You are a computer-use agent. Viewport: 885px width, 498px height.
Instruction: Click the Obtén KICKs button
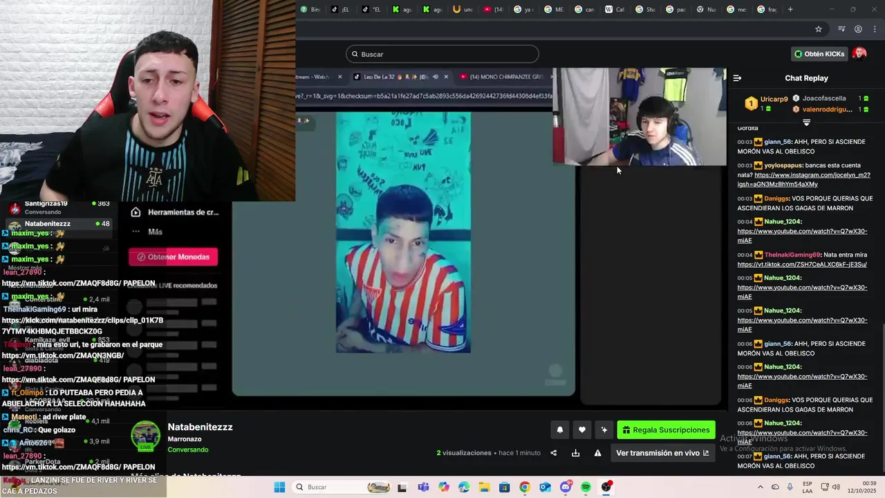819,54
